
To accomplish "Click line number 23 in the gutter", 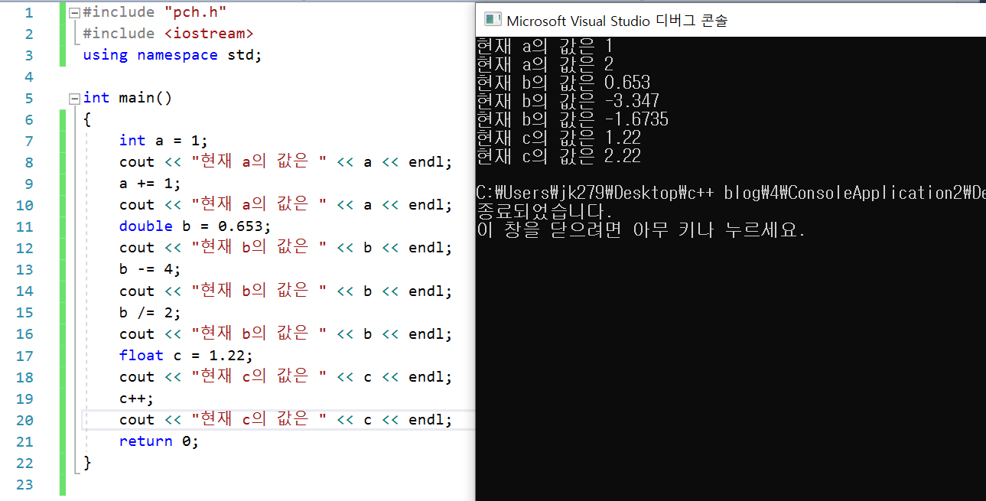I will pyautogui.click(x=24, y=484).
